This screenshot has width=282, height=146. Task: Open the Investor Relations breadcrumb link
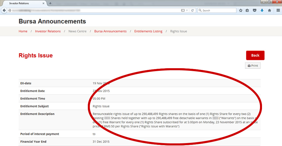[48, 31]
